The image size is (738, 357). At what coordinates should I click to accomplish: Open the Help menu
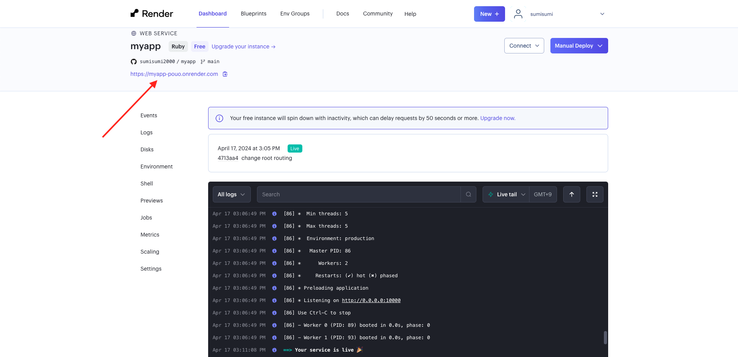coord(410,14)
